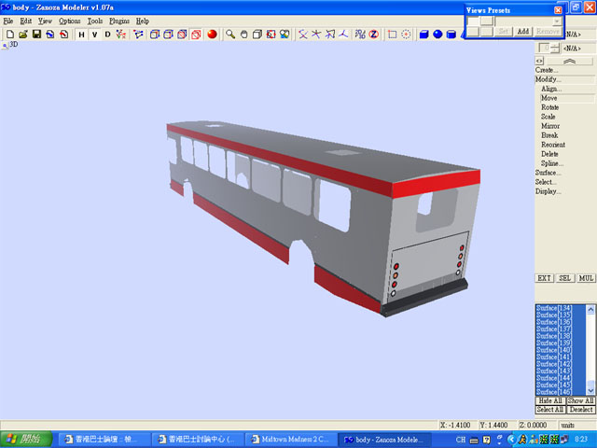Open the Tools menu

95,21
